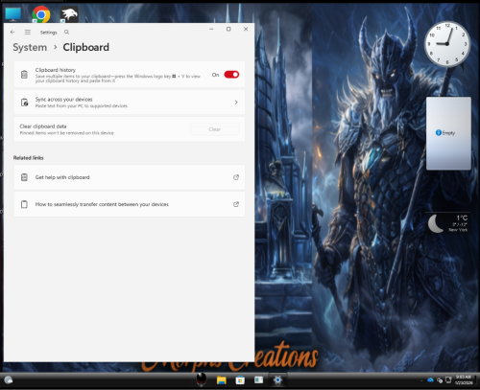Click the Clipboard page heading
This screenshot has height=390, width=480.
coord(85,47)
